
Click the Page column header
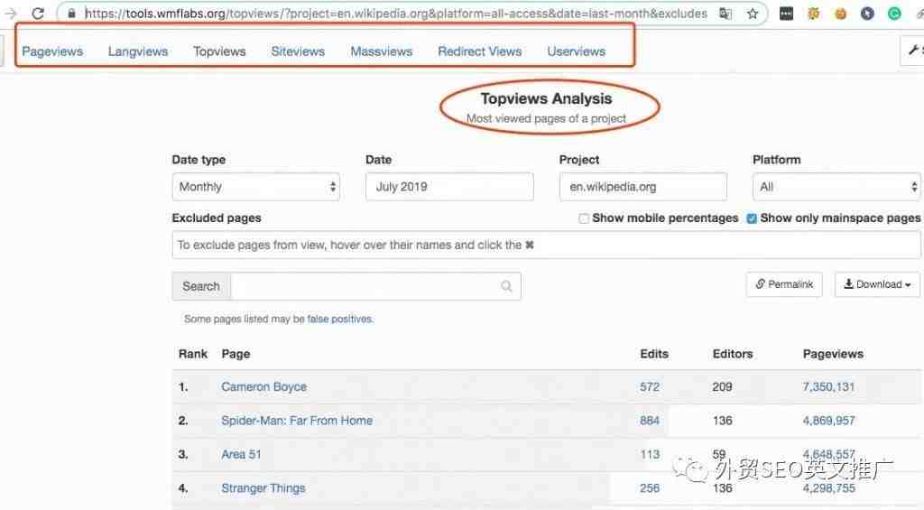(236, 354)
